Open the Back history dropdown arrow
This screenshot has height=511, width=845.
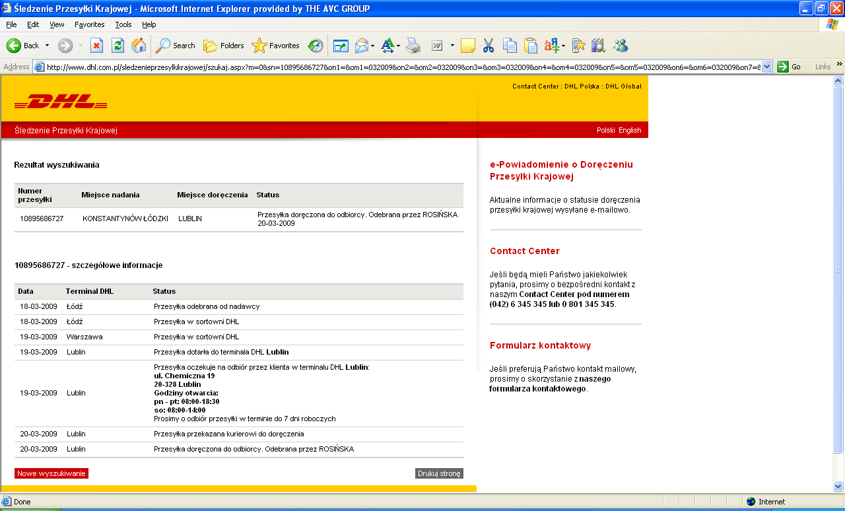[x=47, y=46]
